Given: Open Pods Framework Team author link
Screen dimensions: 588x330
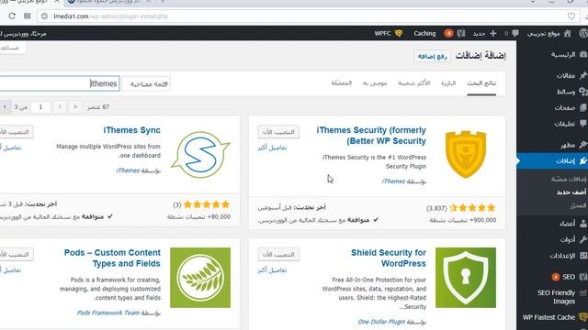Looking at the screenshot, I should click(x=108, y=313).
